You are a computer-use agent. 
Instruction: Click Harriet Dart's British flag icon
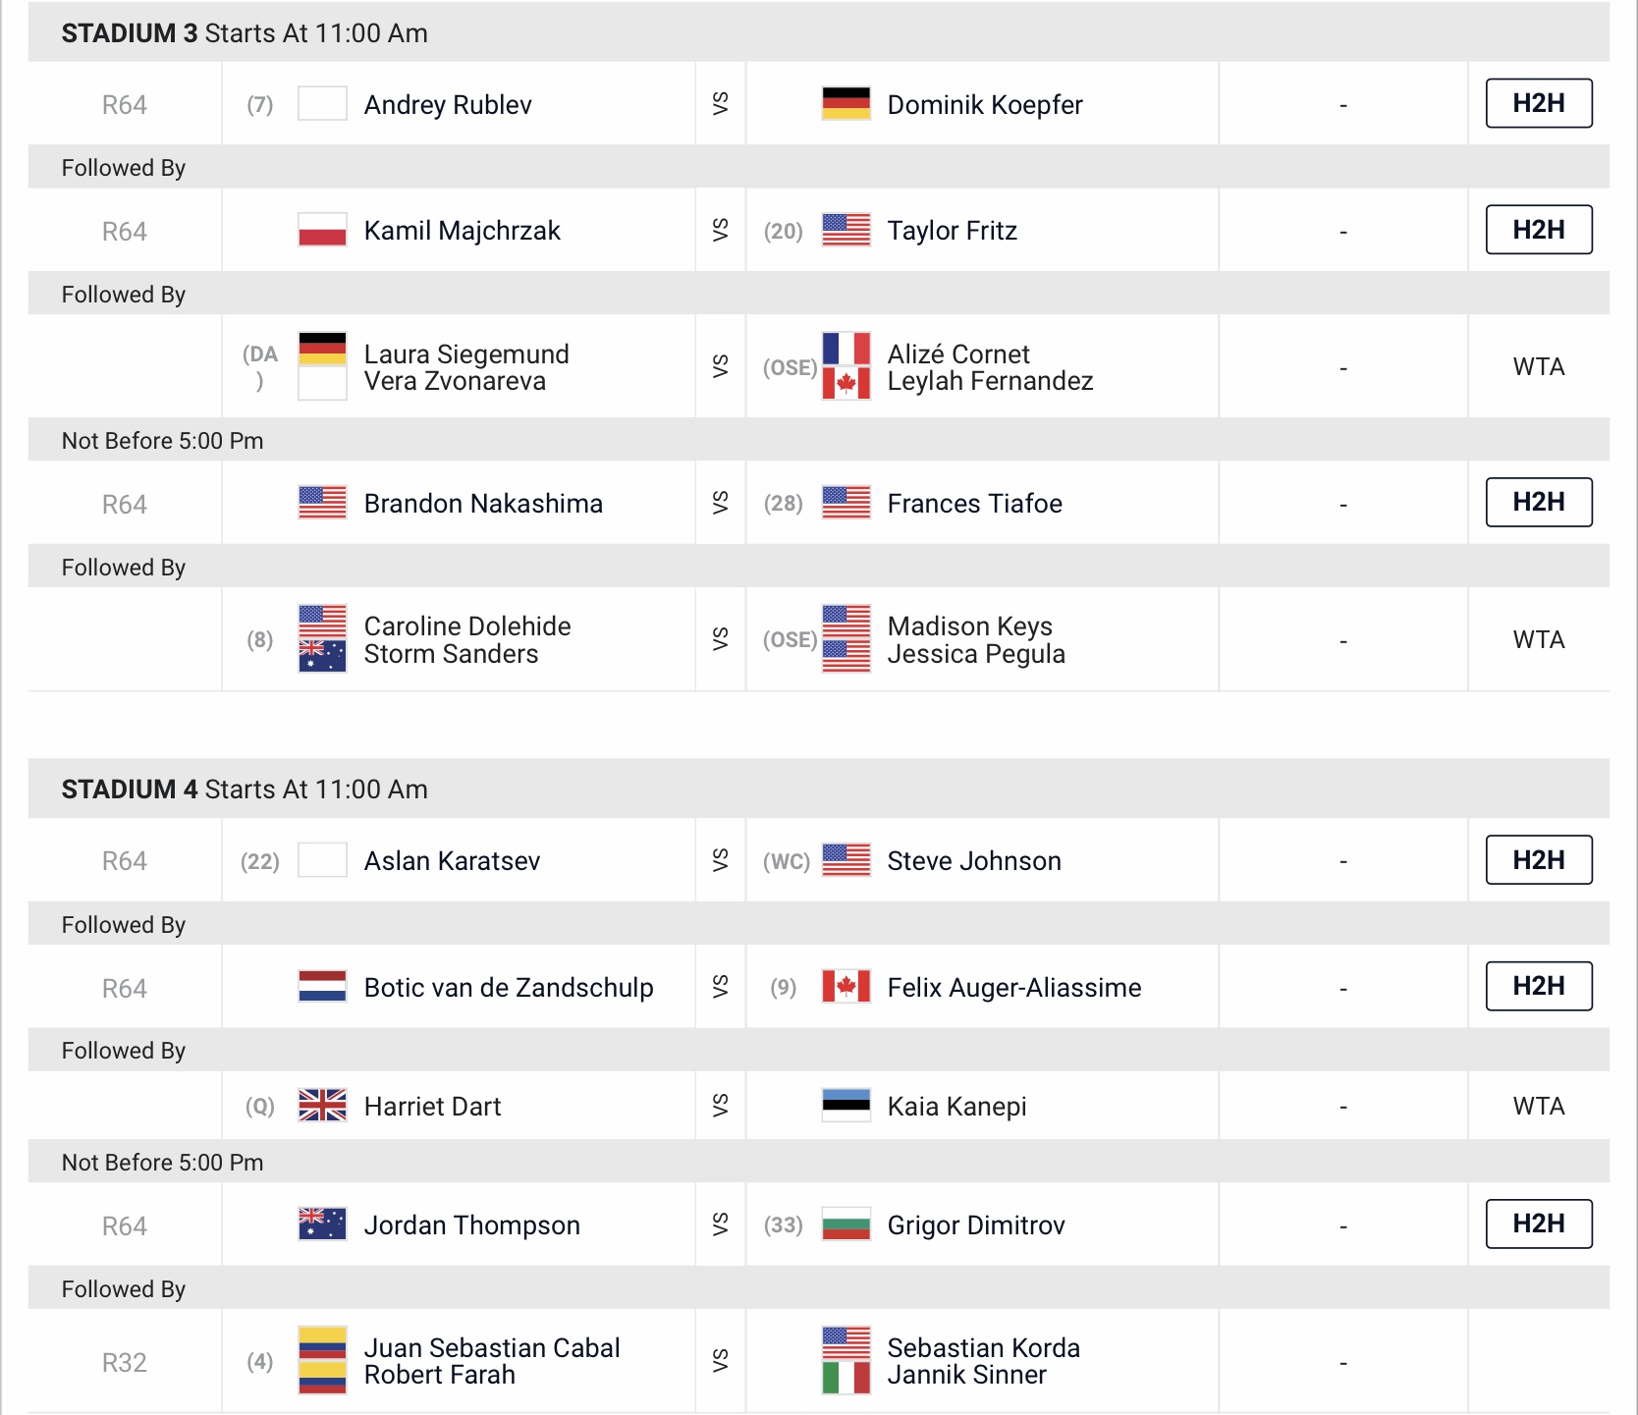tap(322, 1106)
